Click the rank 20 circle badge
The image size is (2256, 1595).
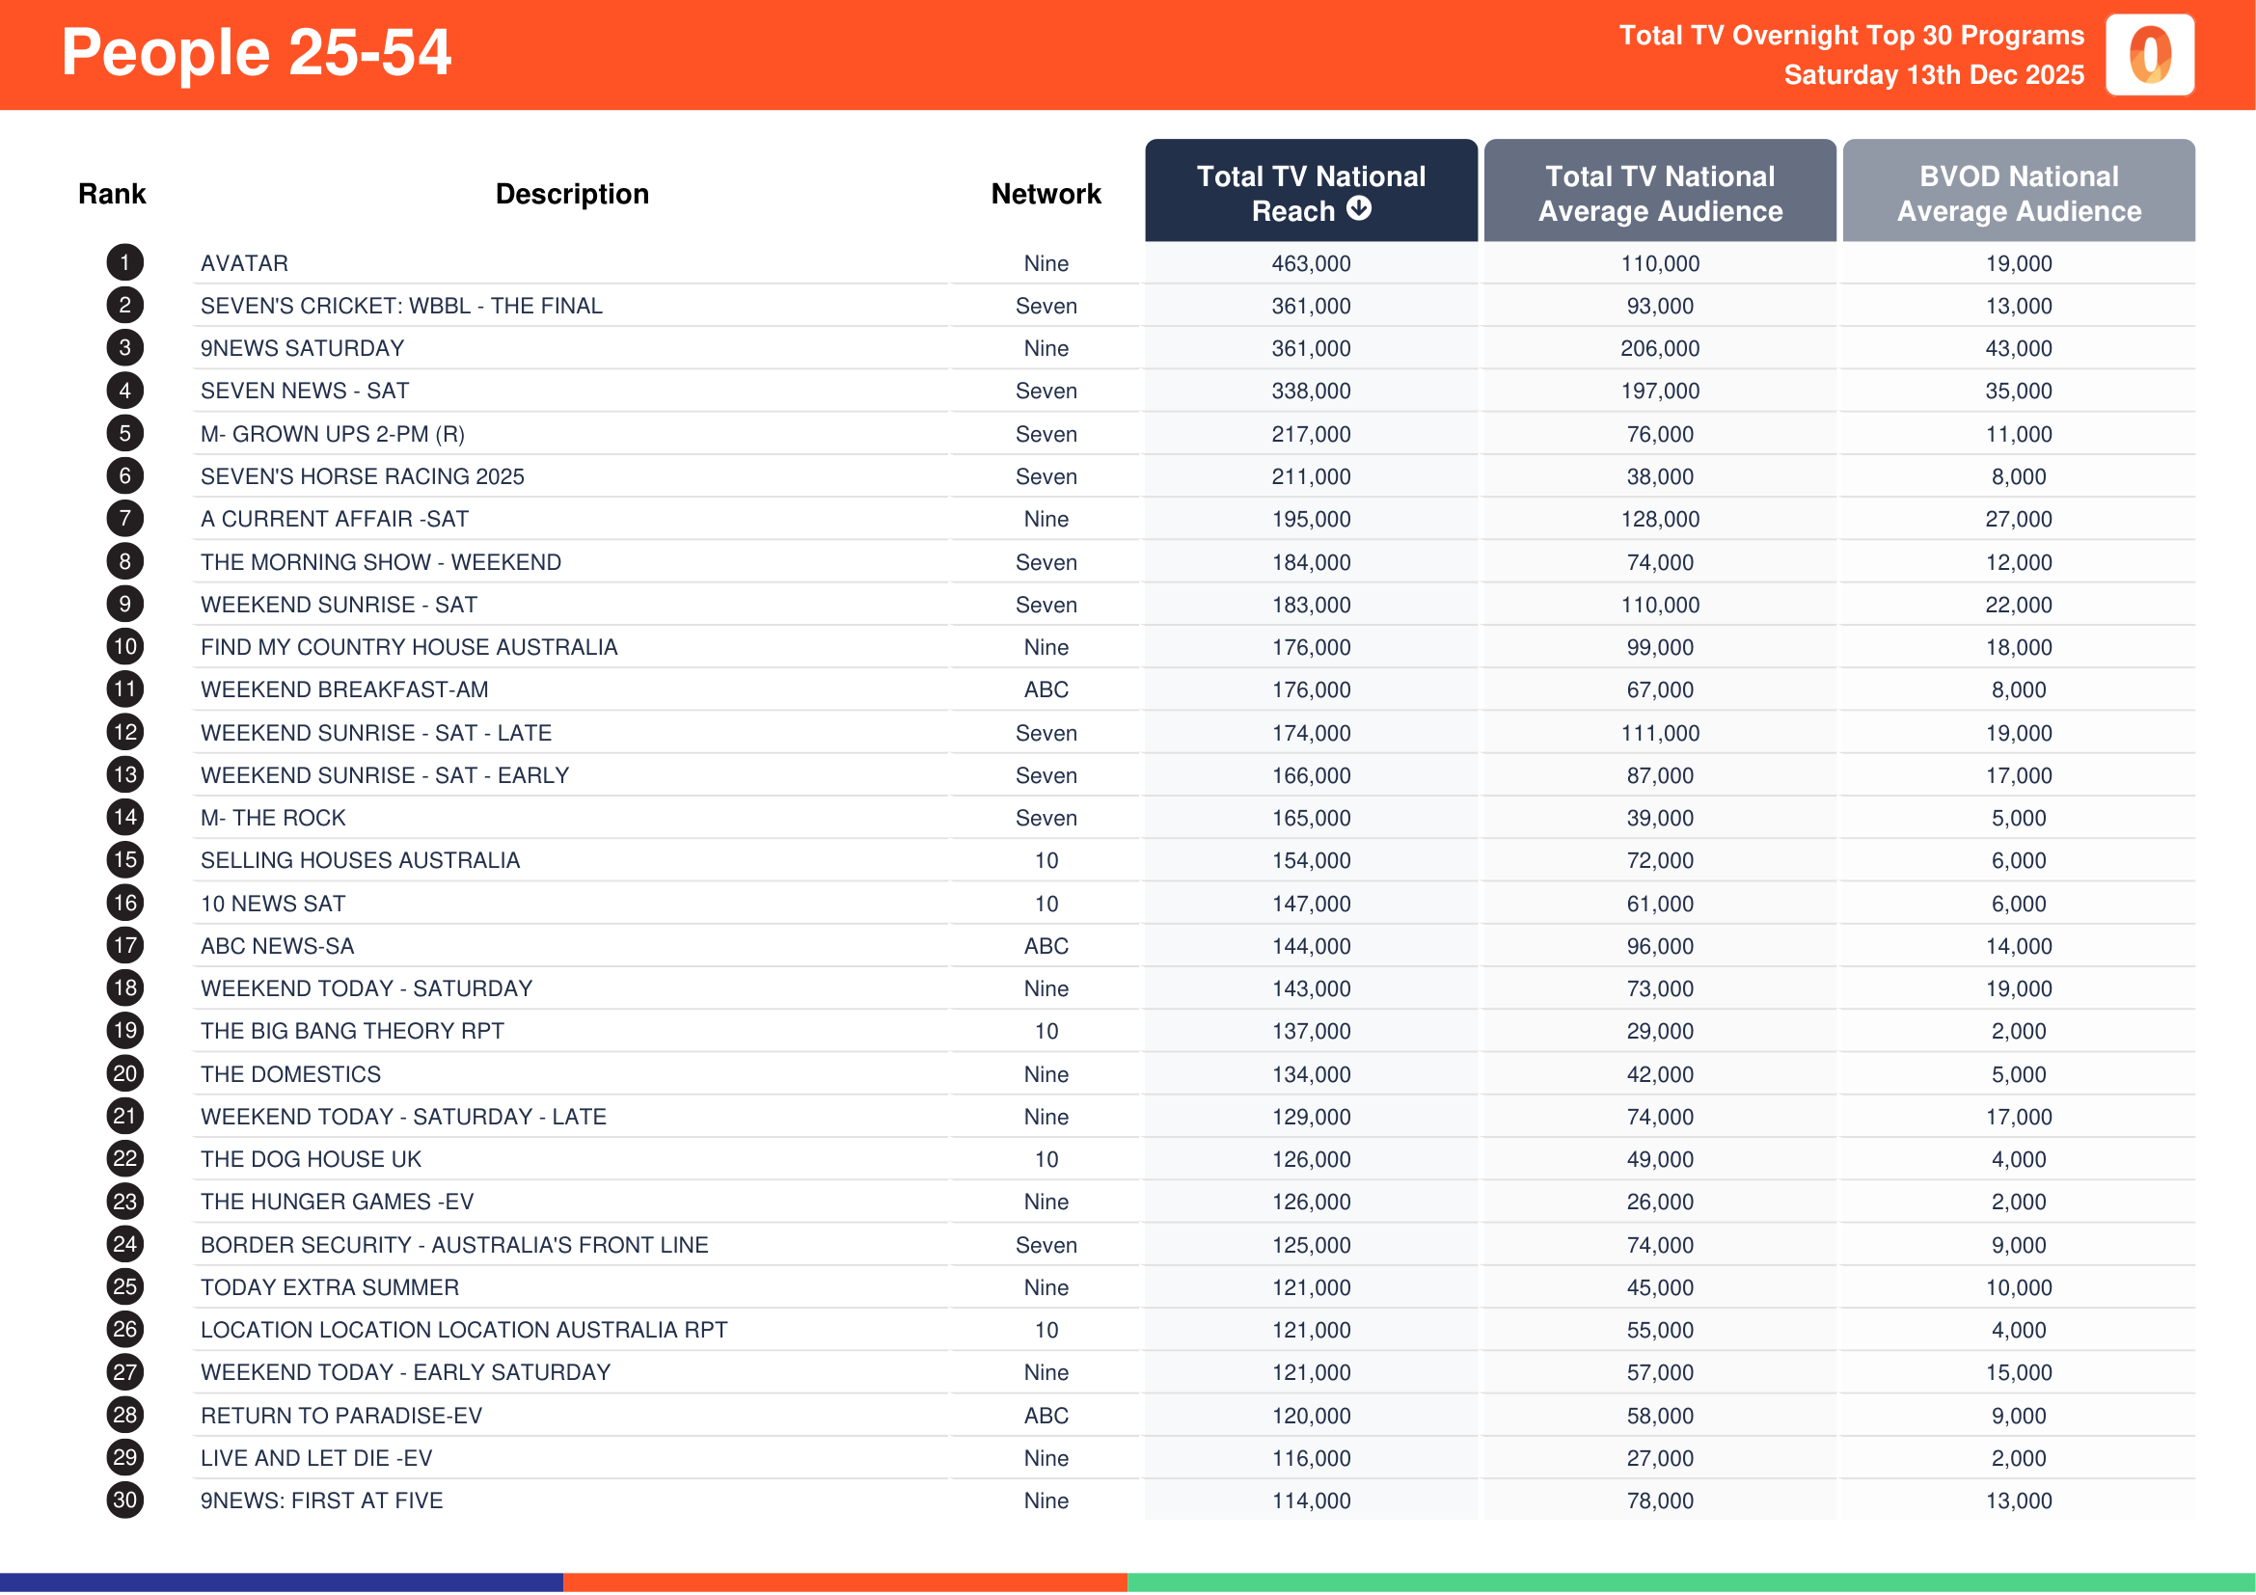(x=124, y=1073)
